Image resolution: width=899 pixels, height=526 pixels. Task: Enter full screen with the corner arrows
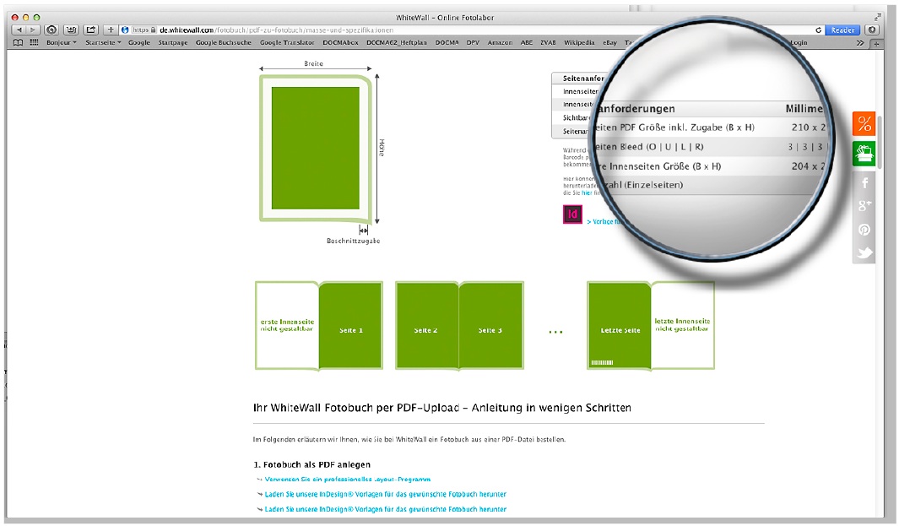[x=877, y=17]
